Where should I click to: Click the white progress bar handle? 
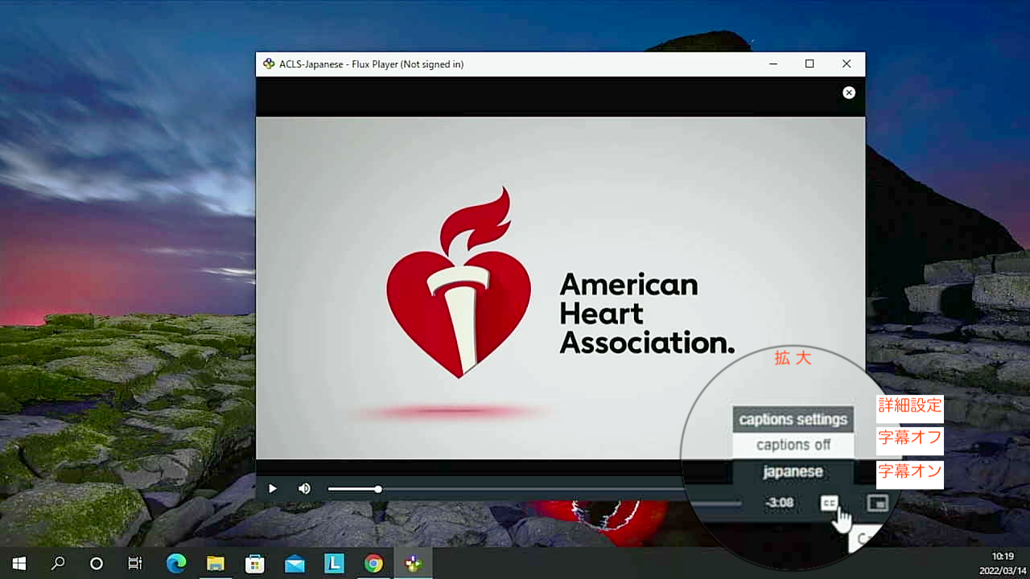coord(378,489)
